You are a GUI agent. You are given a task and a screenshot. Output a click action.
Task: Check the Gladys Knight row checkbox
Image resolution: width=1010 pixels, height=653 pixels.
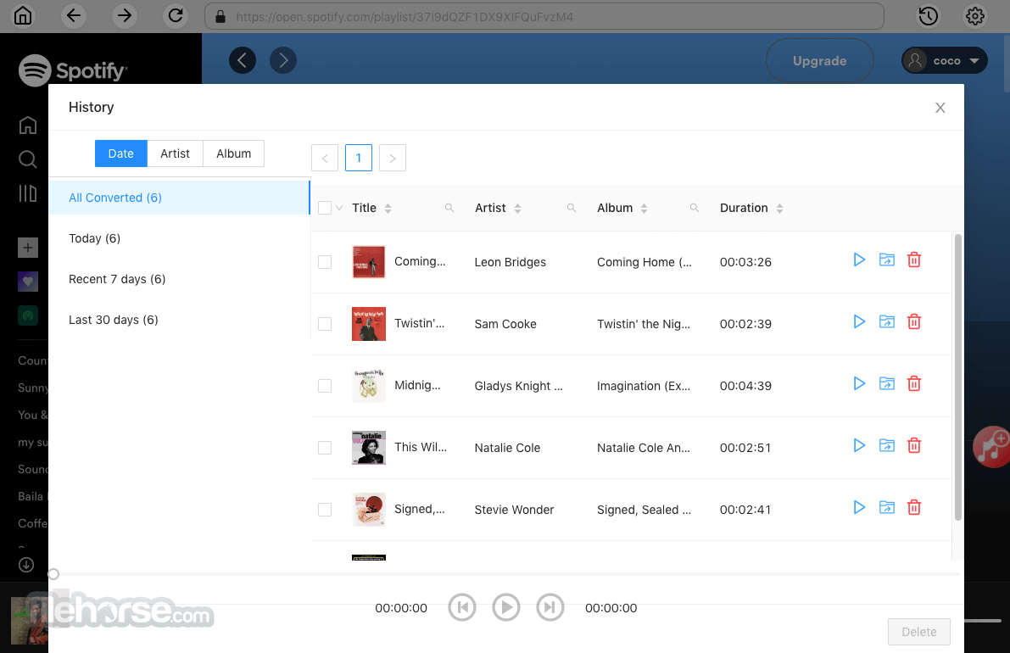325,386
